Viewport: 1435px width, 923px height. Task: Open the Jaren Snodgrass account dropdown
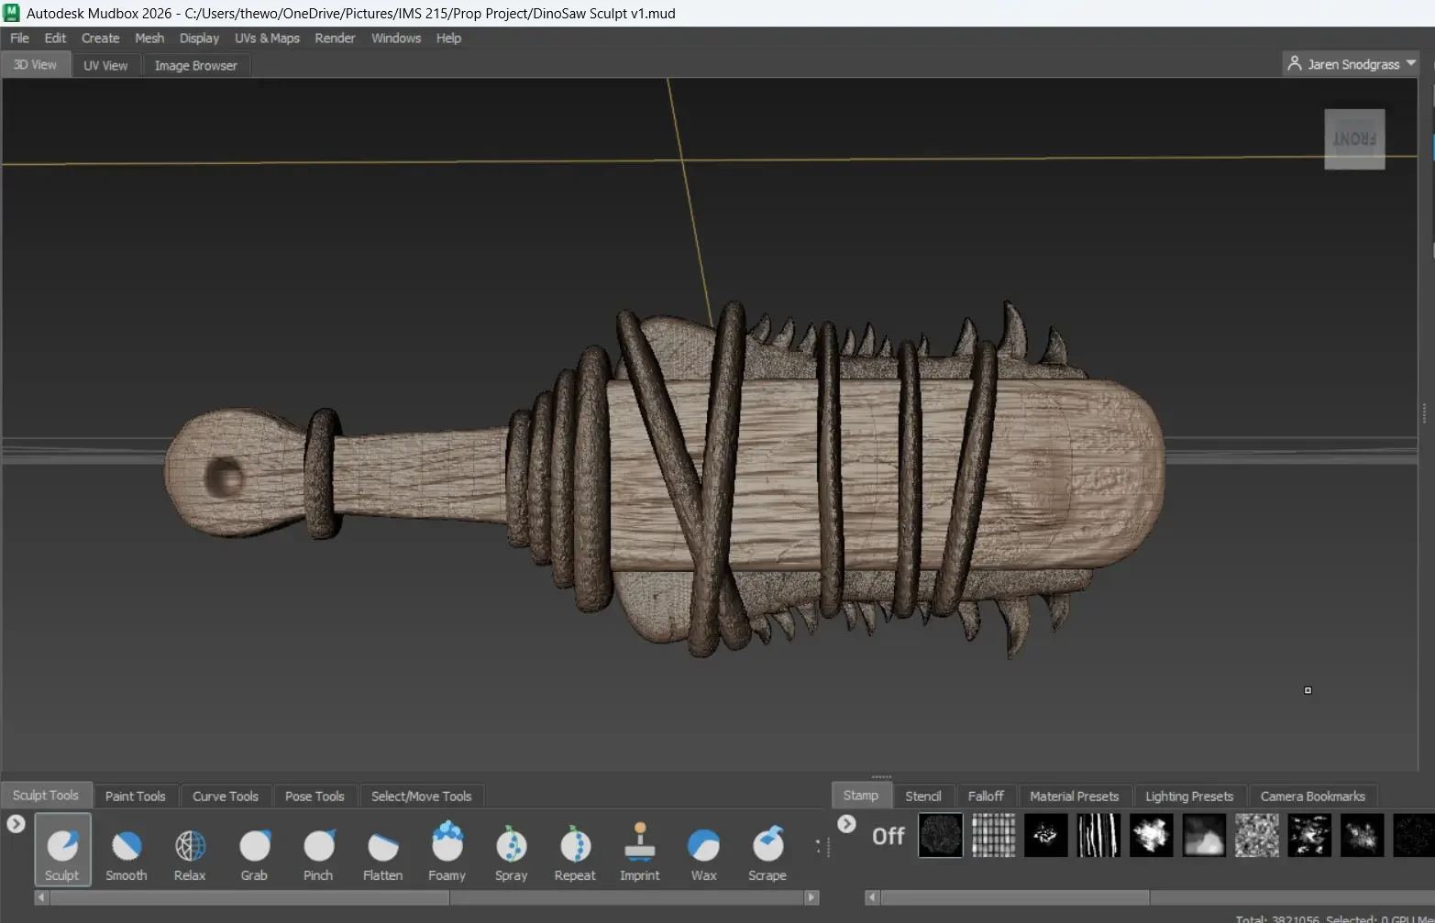1352,64
